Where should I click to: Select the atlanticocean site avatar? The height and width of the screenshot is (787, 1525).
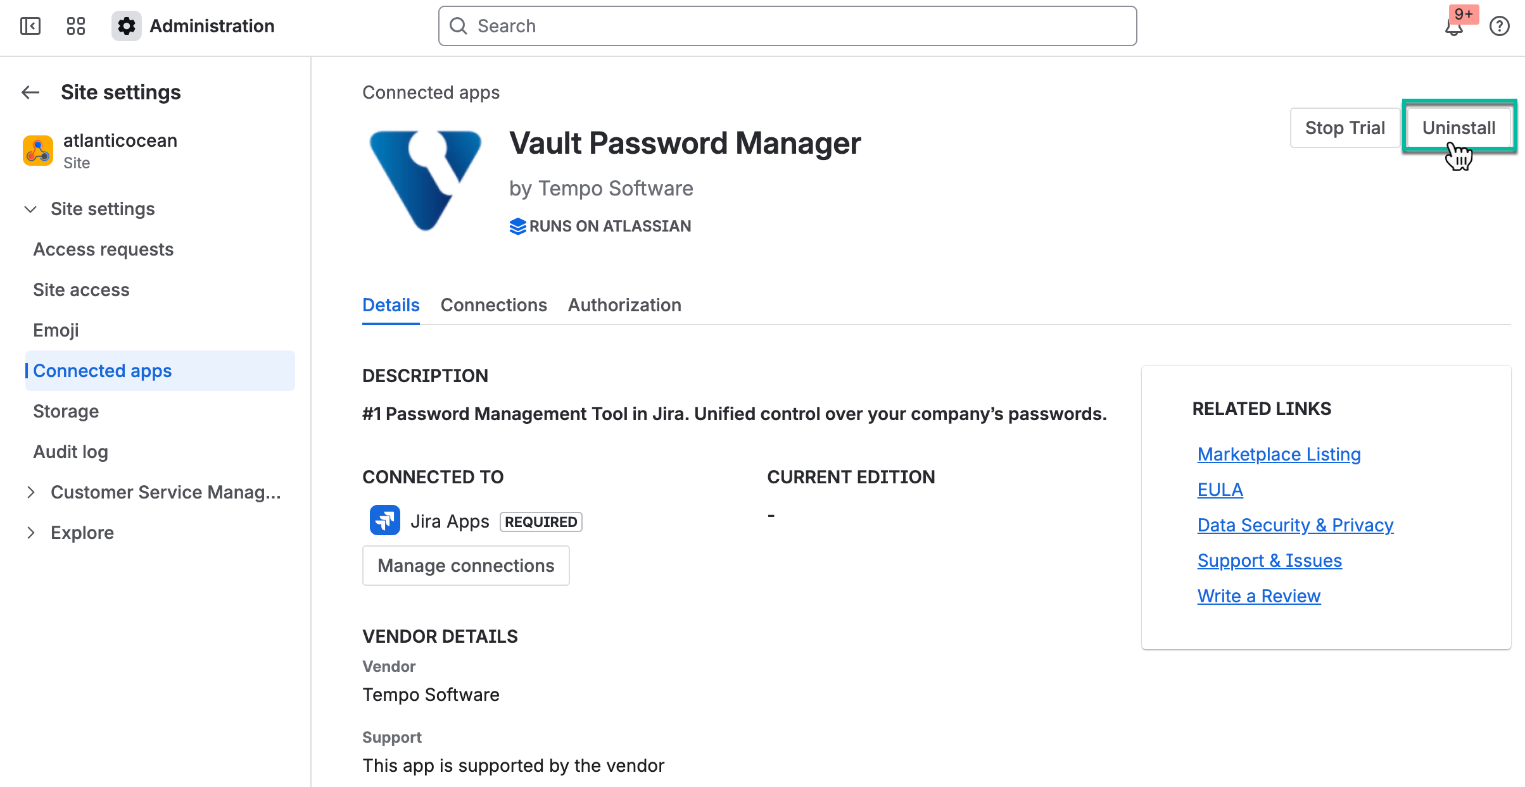pyautogui.click(x=37, y=151)
